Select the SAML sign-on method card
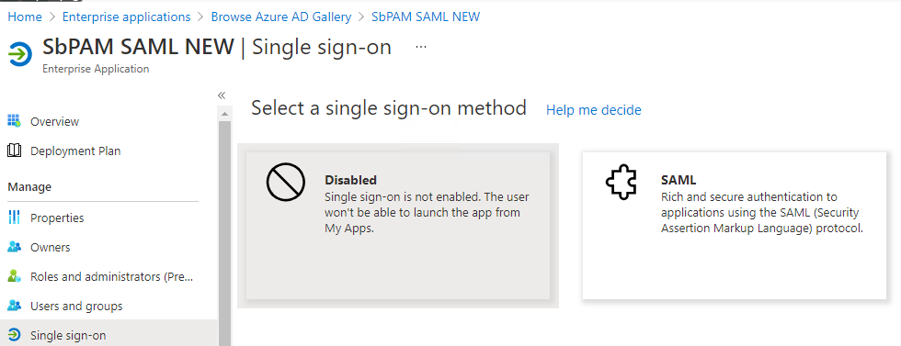 pyautogui.click(x=735, y=226)
